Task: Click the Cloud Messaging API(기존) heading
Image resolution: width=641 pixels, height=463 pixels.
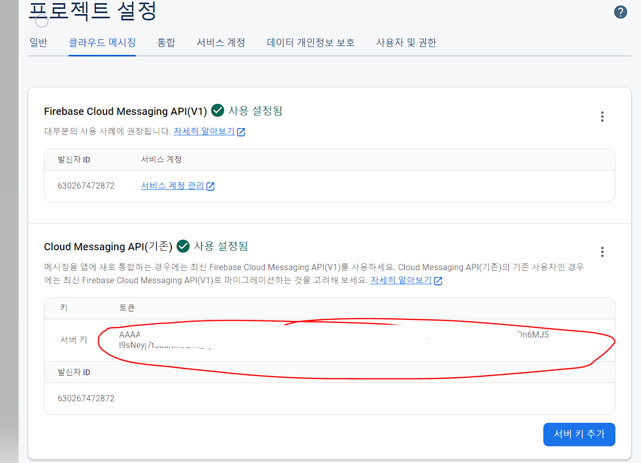Action: pos(108,247)
